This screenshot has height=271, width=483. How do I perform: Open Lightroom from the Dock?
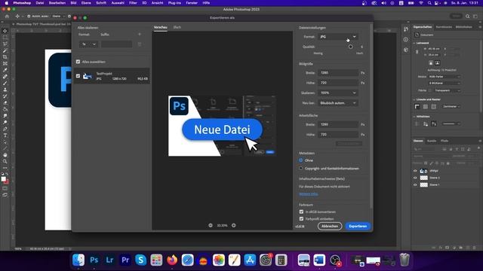click(x=109, y=260)
